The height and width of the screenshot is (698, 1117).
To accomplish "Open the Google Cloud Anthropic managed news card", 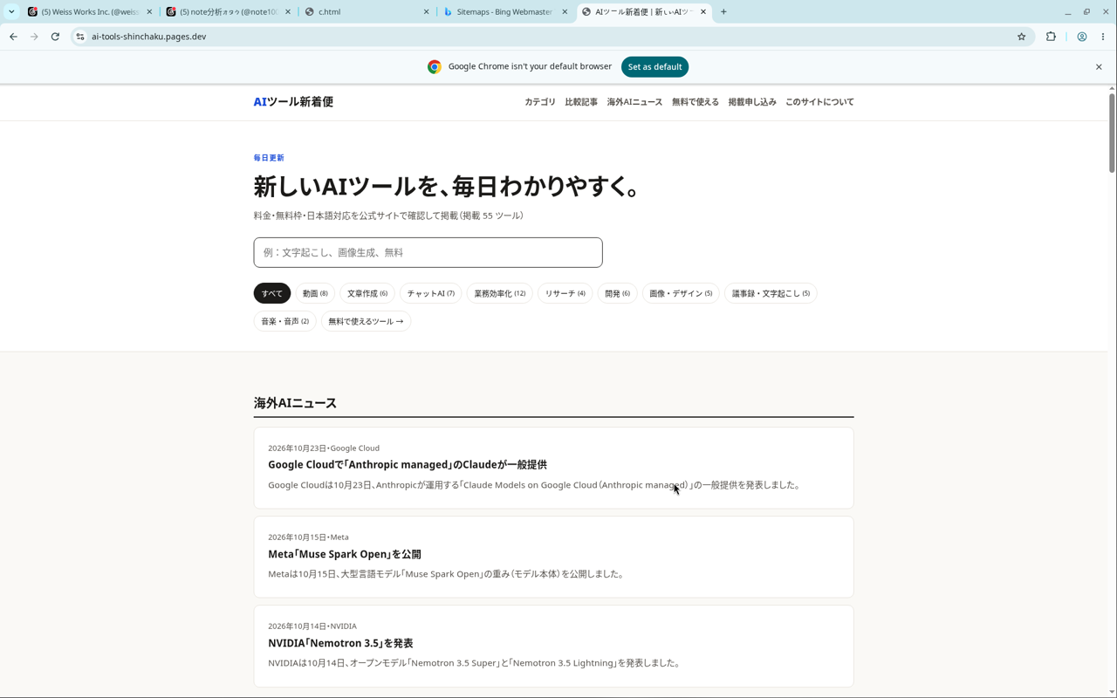I will tap(553, 468).
